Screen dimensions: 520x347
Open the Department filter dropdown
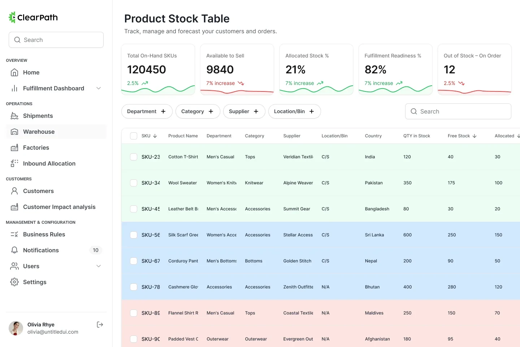(147, 111)
